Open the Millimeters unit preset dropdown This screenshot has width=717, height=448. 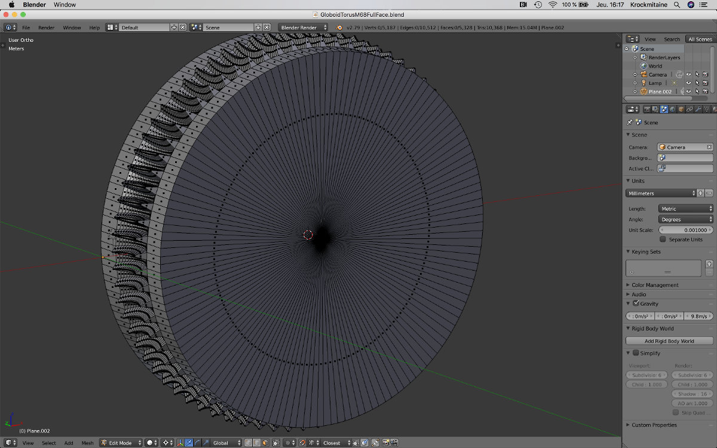(x=661, y=193)
